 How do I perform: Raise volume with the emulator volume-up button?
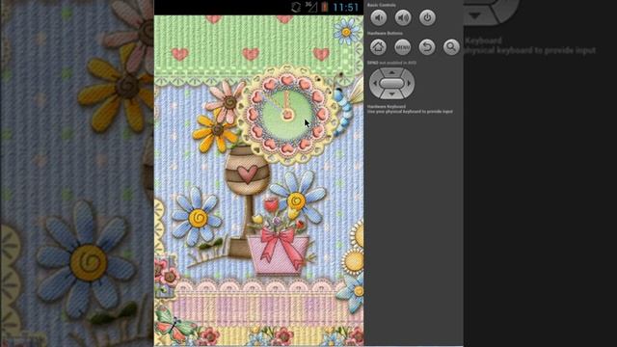point(403,17)
